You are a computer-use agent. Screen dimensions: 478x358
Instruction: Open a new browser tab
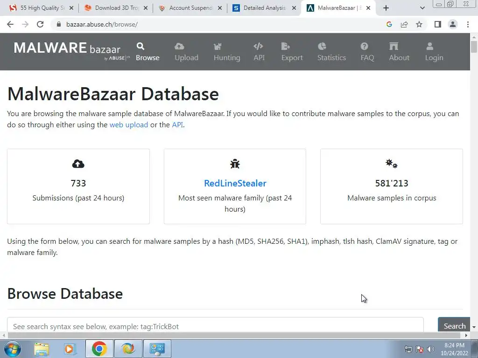coord(386,8)
